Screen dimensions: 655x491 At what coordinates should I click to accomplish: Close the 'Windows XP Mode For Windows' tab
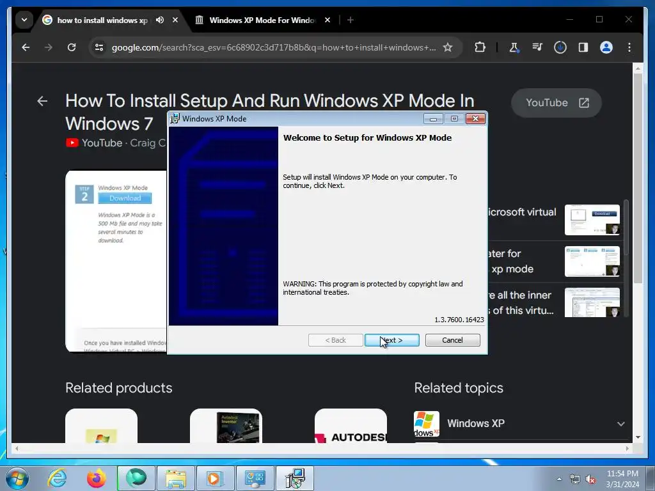click(x=327, y=20)
